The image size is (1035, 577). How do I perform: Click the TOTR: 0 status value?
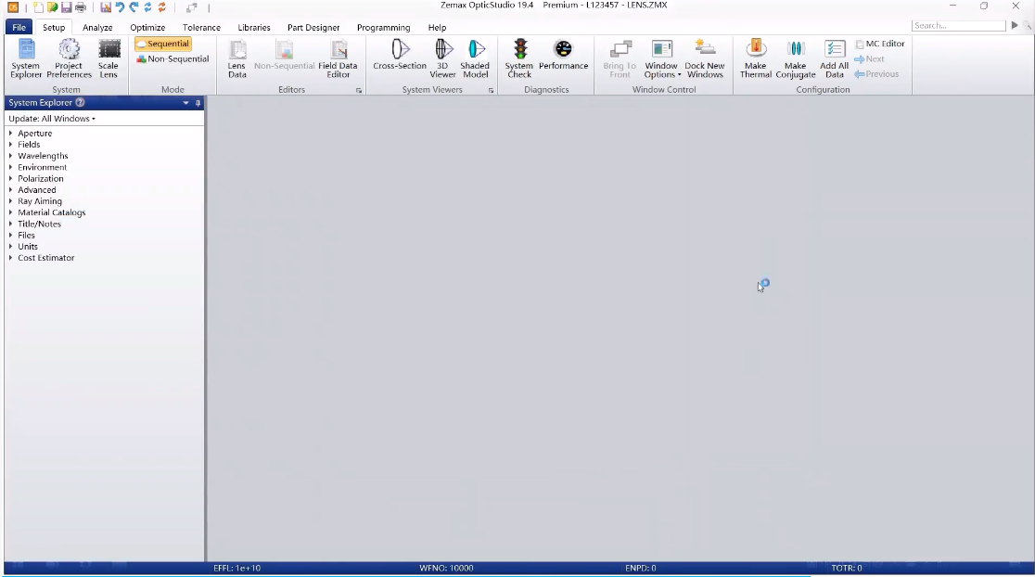click(847, 568)
